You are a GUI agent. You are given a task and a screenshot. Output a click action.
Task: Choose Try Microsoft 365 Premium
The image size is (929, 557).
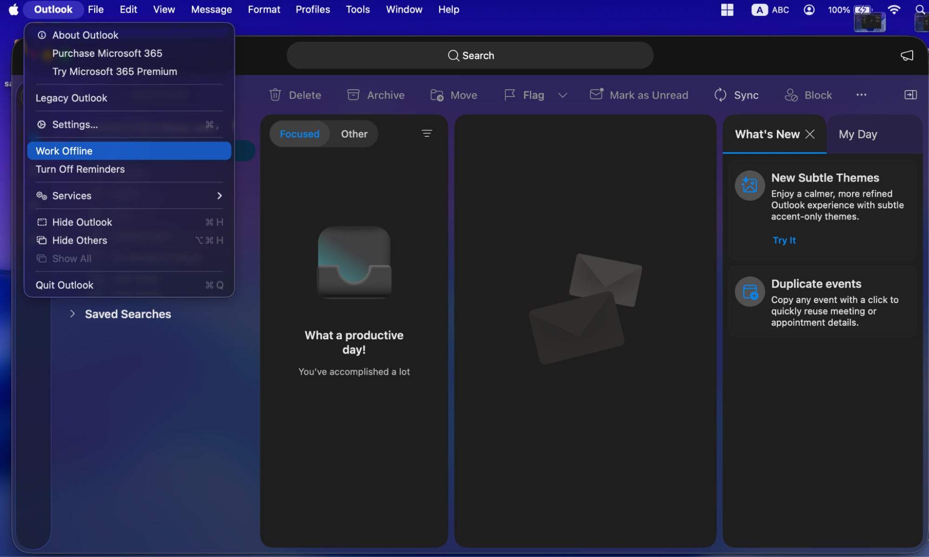tap(129, 71)
